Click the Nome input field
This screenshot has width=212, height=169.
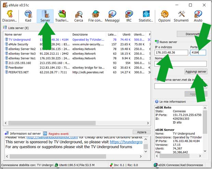(x=181, y=64)
